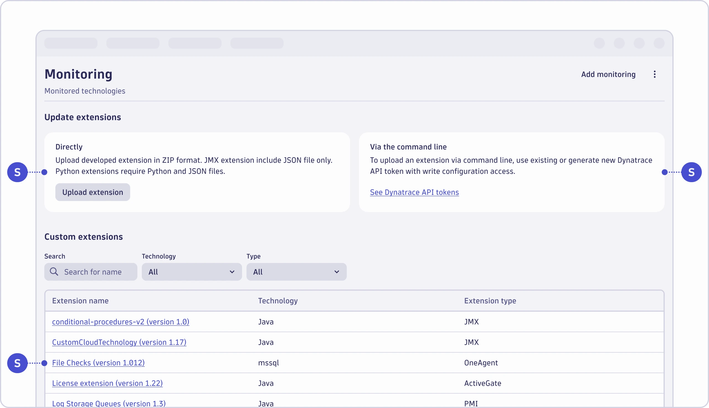Click the first circular avatar placeholder in the header
Screen dimensions: 709x408
[x=599, y=43]
